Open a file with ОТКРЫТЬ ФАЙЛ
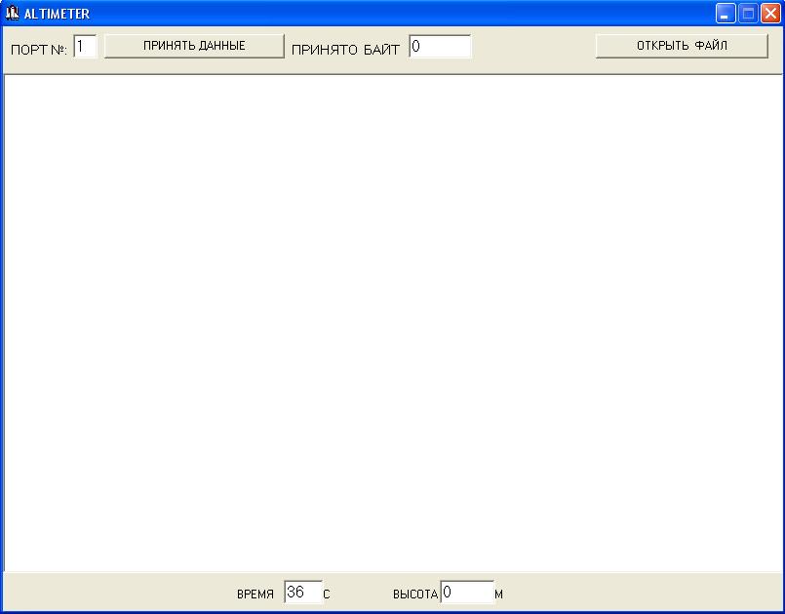Screen dimensions: 785x614 coord(682,46)
